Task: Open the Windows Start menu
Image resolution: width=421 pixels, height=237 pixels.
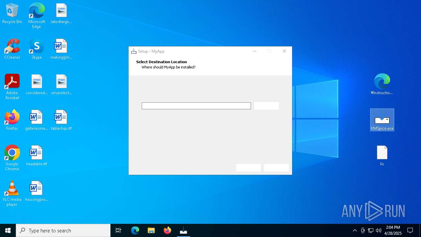Action: (x=8, y=230)
